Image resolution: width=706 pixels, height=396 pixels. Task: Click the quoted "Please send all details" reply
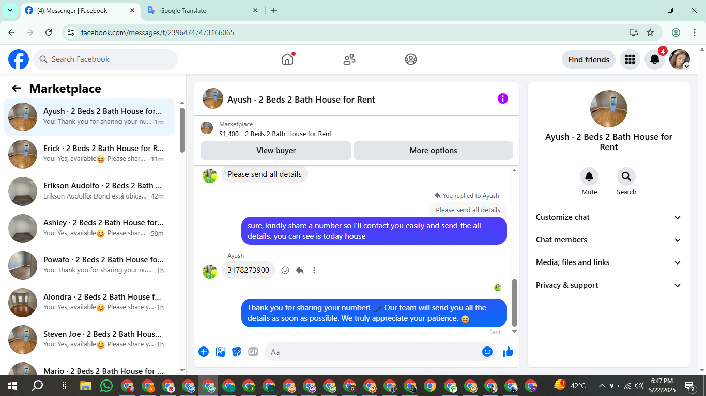coord(468,210)
